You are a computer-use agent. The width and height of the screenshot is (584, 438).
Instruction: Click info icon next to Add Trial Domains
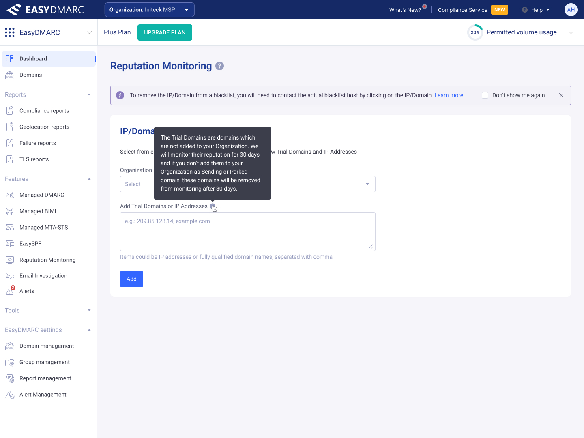coord(213,206)
